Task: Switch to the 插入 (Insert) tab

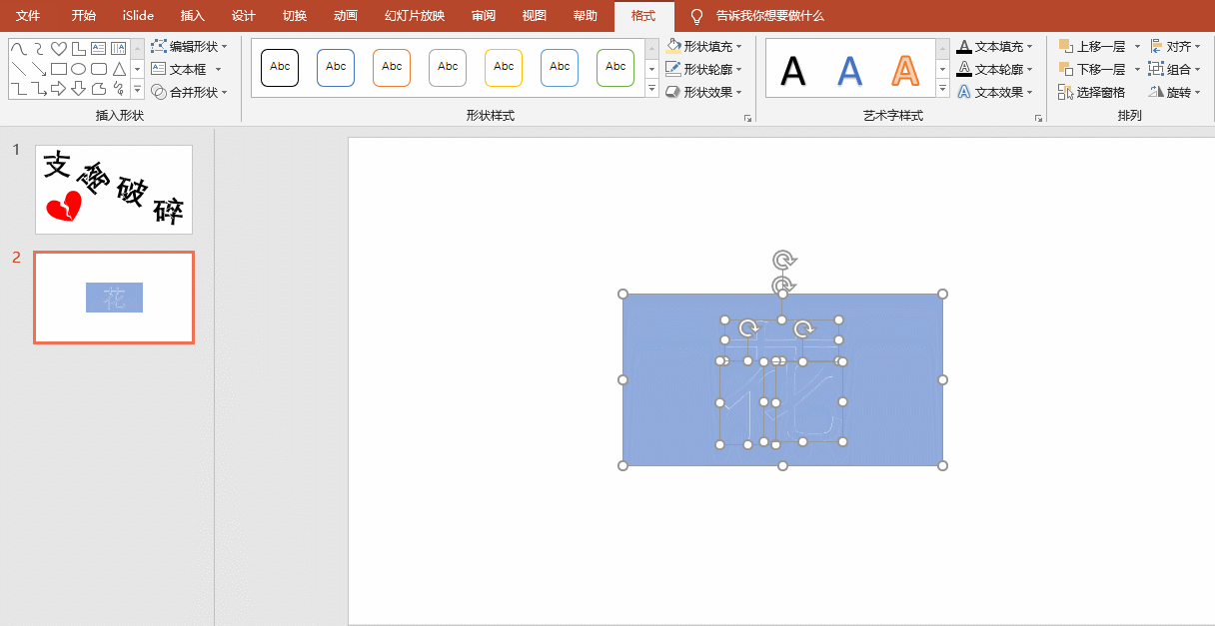Action: (x=193, y=16)
